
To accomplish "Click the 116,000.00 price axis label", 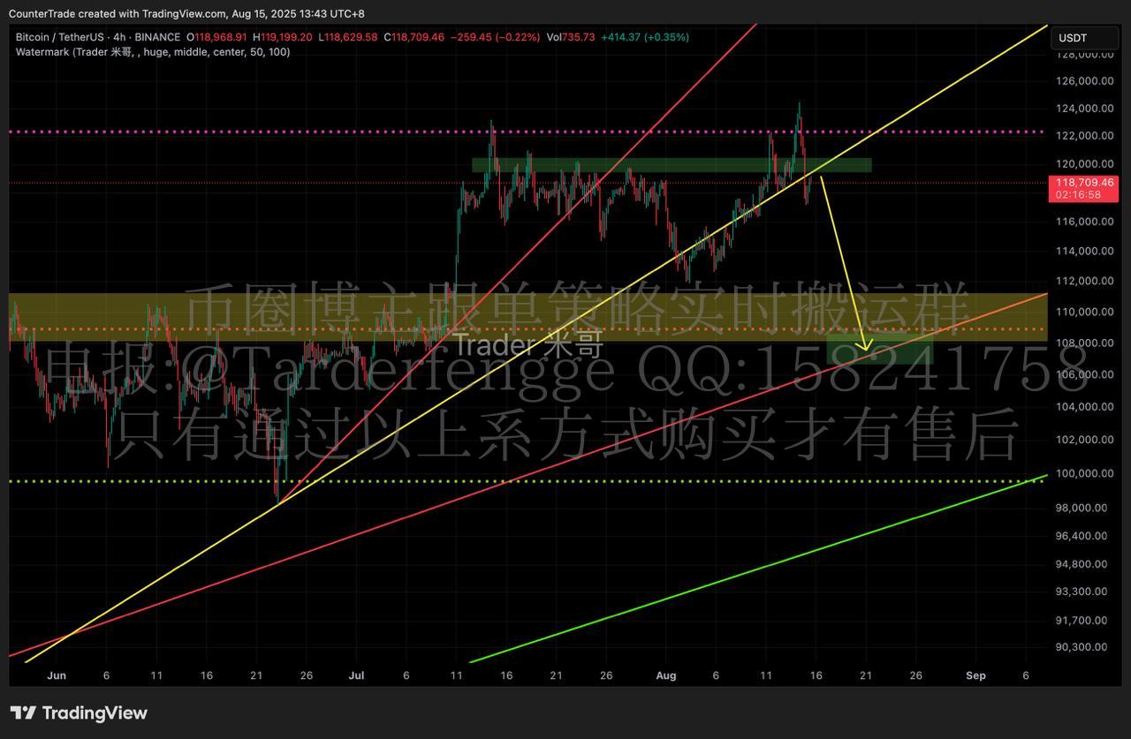I will point(1085,222).
